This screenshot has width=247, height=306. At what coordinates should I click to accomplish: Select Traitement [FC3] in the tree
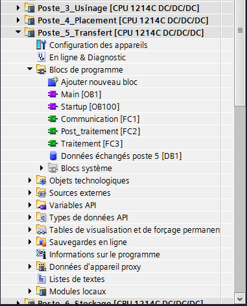(91, 143)
